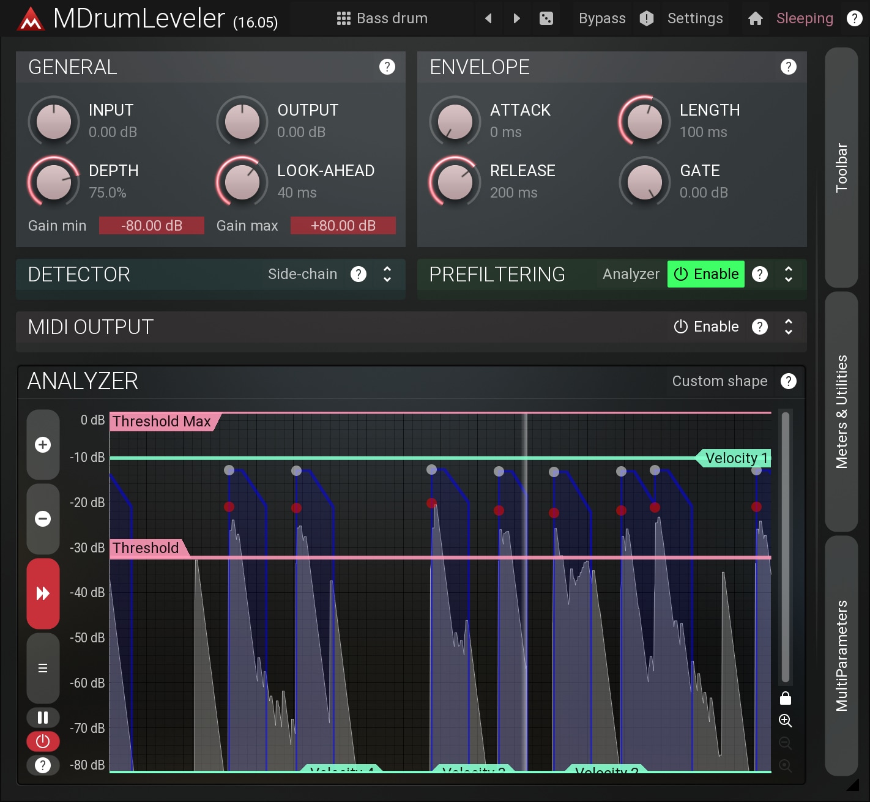This screenshot has height=802, width=870.
Task: Click the magnifier zoom-in icon
Action: point(786,721)
